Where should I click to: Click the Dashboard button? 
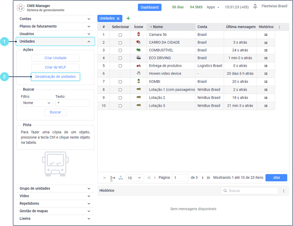tap(150, 7)
